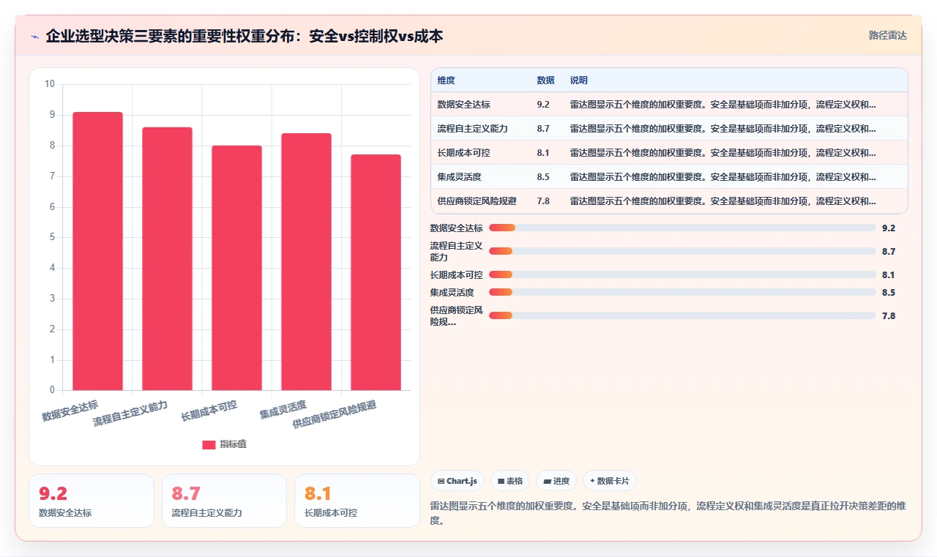Click the 7.8 value in the table
Viewport: 937px width, 557px height.
click(543, 201)
